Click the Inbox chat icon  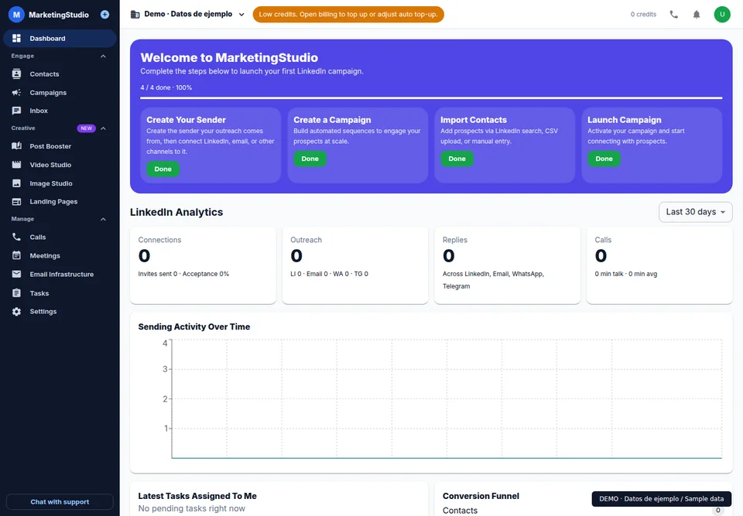pos(16,111)
